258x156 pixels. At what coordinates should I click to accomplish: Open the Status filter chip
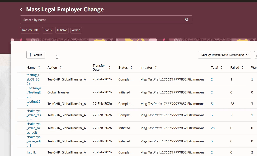click(48, 30)
